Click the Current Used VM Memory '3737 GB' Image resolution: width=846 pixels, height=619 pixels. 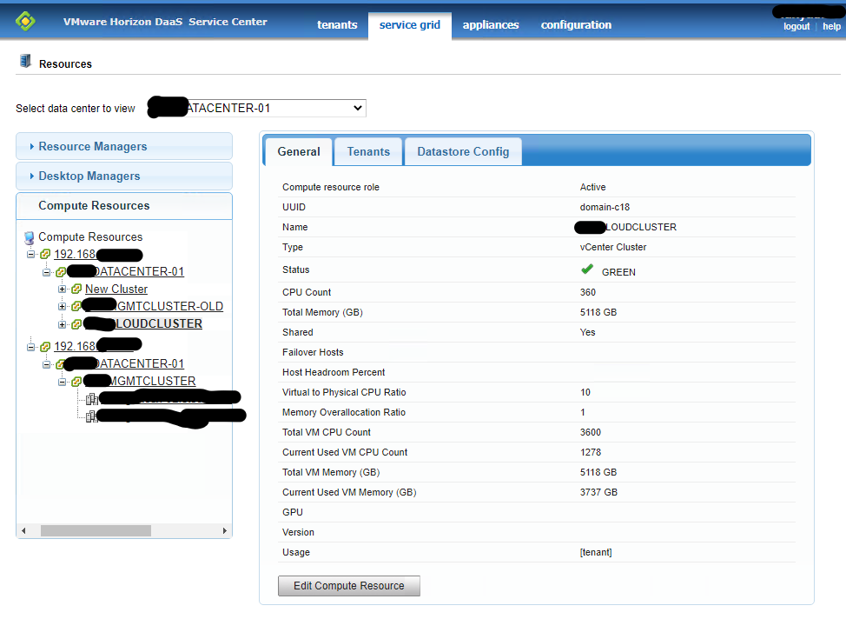[598, 492]
